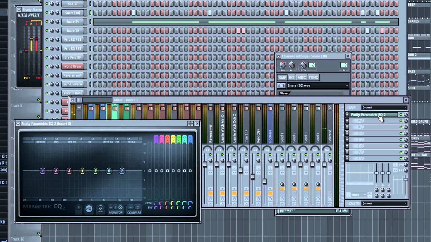Select Fruity Parametric EQ 2 effect slot
Image resolution: width=431 pixels, height=242 pixels.
tap(374, 115)
